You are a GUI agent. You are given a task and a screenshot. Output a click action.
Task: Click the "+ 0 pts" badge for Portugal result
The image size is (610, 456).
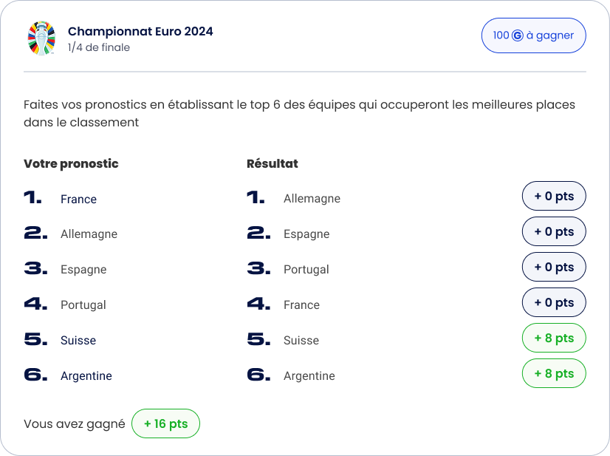(554, 268)
